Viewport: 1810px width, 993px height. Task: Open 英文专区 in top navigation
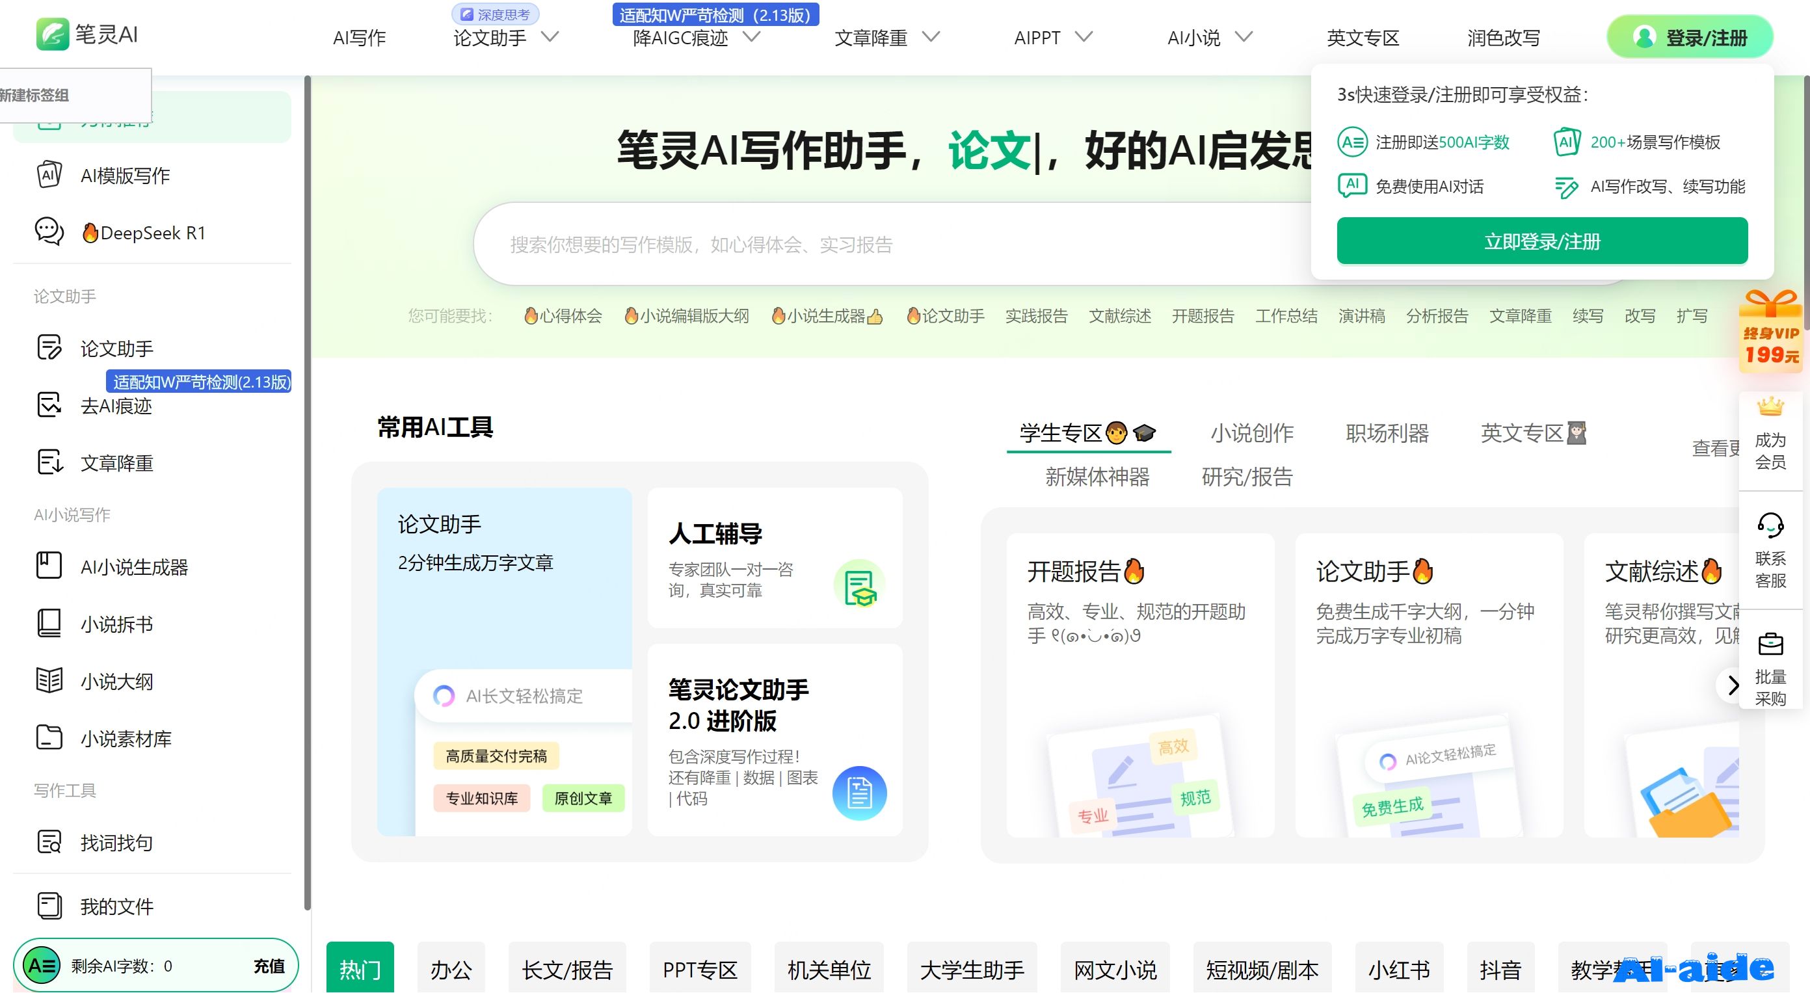[x=1363, y=38]
